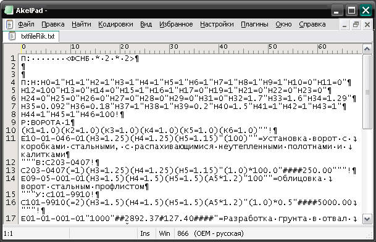Maximize the AkelPad main window
376x242 pixels.
point(351,10)
